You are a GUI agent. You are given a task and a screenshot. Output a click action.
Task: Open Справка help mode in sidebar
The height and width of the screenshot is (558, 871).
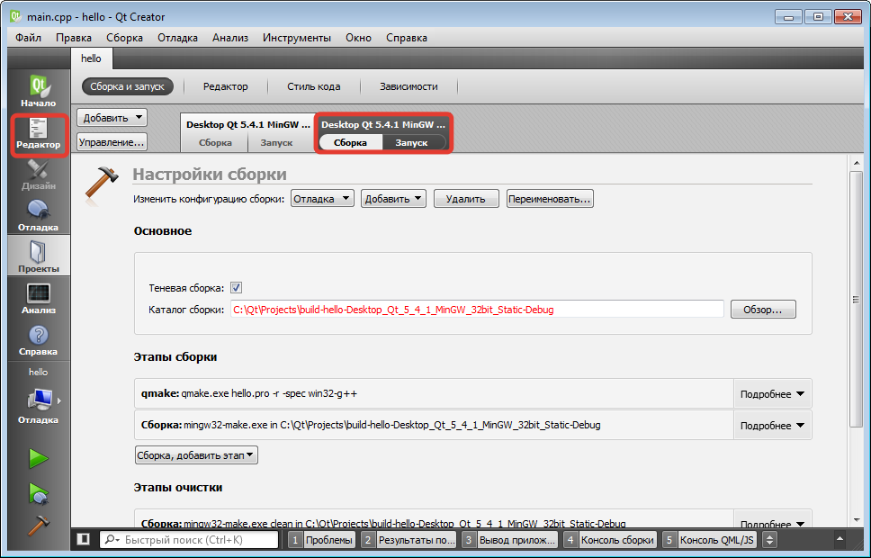point(39,339)
